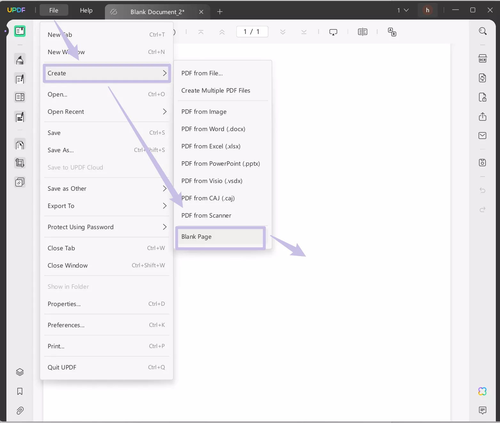Image resolution: width=500 pixels, height=423 pixels.
Task: Open the zoom level dropdown near window controls
Action: pyautogui.click(x=403, y=10)
